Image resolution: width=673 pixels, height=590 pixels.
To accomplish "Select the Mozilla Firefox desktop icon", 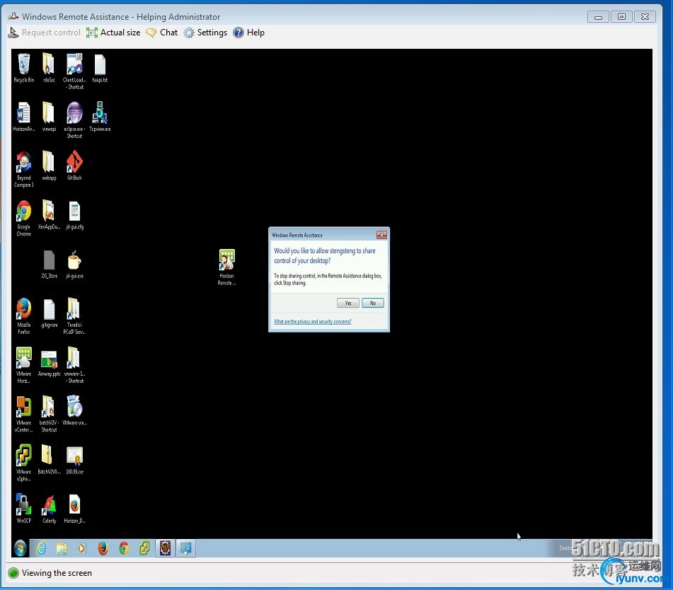I will (x=23, y=316).
